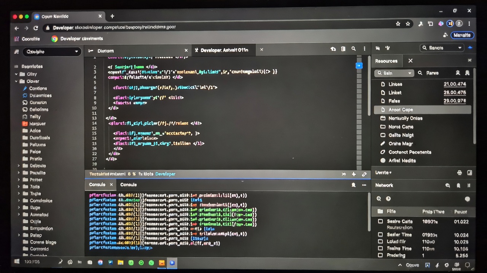
Task: Click the Menulte button
Action: pyautogui.click(x=462, y=35)
